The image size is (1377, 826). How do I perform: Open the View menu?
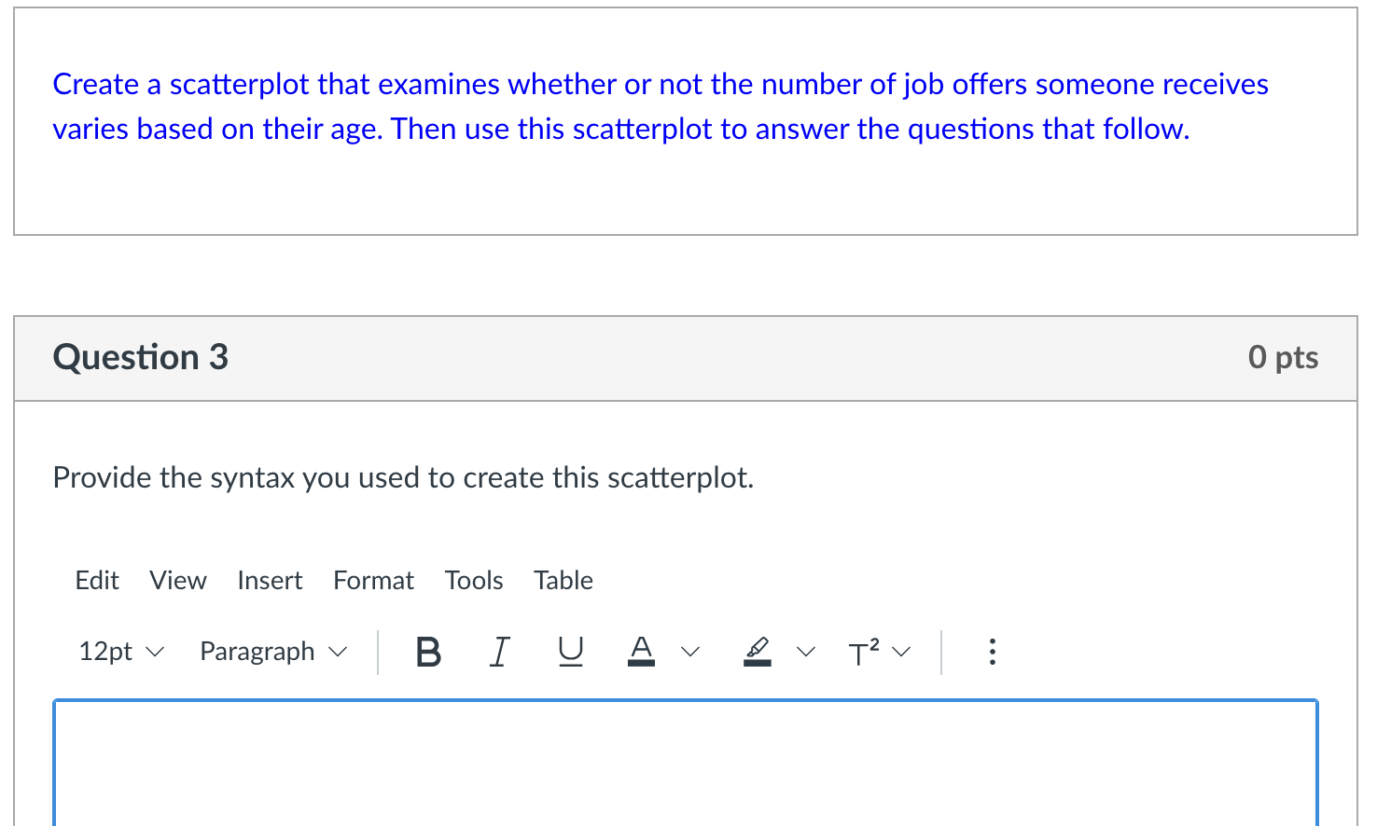pos(178,580)
